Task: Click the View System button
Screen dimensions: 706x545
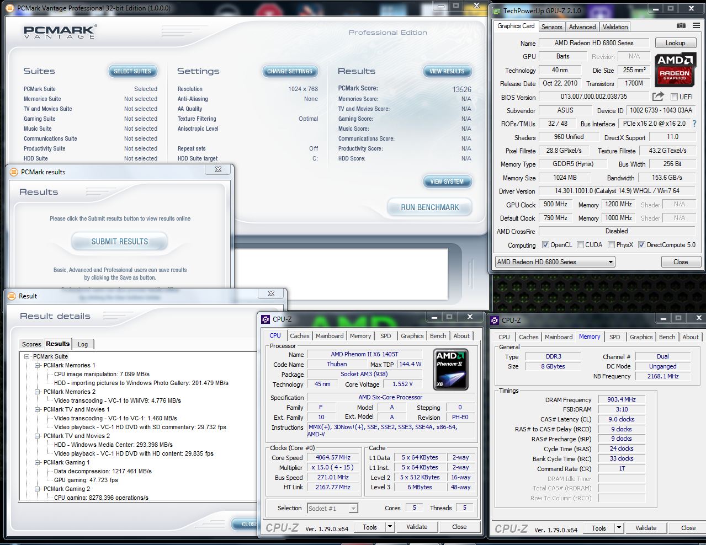Action: click(x=447, y=181)
